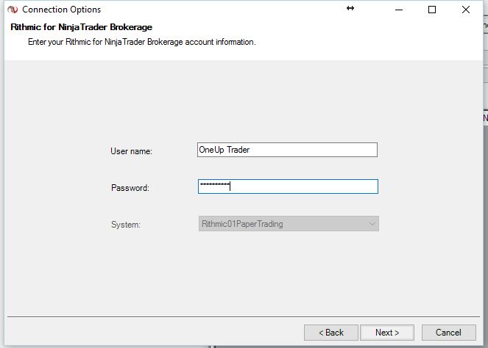This screenshot has width=488, height=348.
Task: Click the 'Connection Options' window title
Action: point(62,10)
